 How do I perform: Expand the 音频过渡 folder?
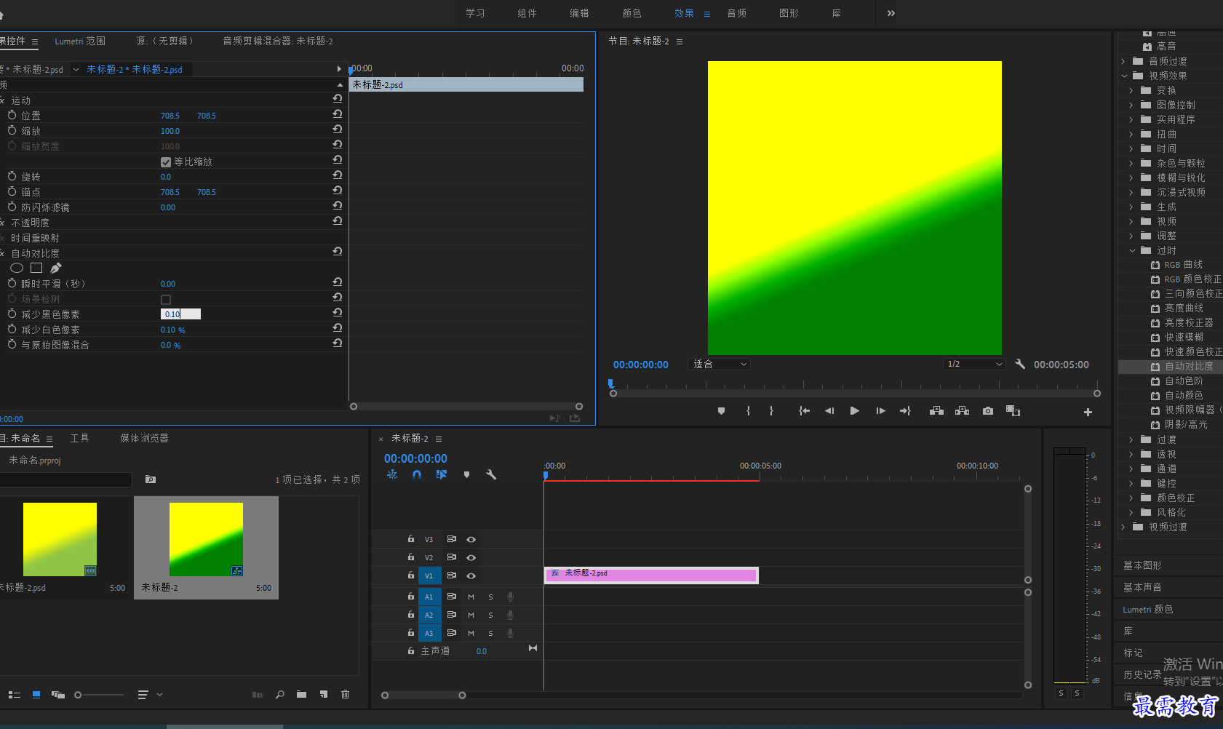point(1123,61)
